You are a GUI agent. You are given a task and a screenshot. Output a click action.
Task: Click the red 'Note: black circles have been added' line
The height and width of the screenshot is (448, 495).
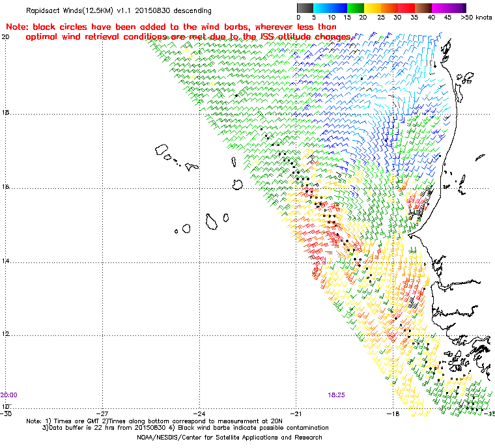click(171, 27)
